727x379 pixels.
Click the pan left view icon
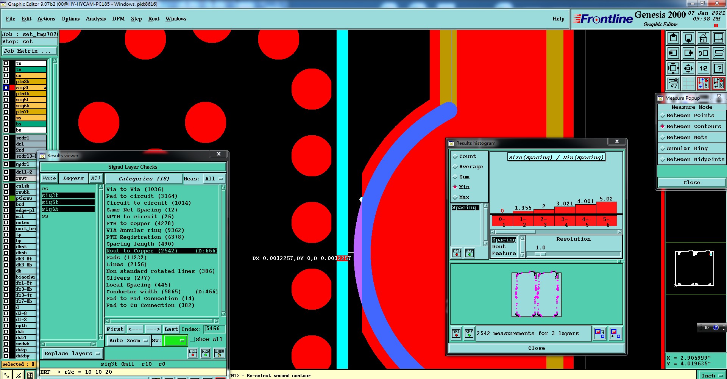click(x=673, y=53)
